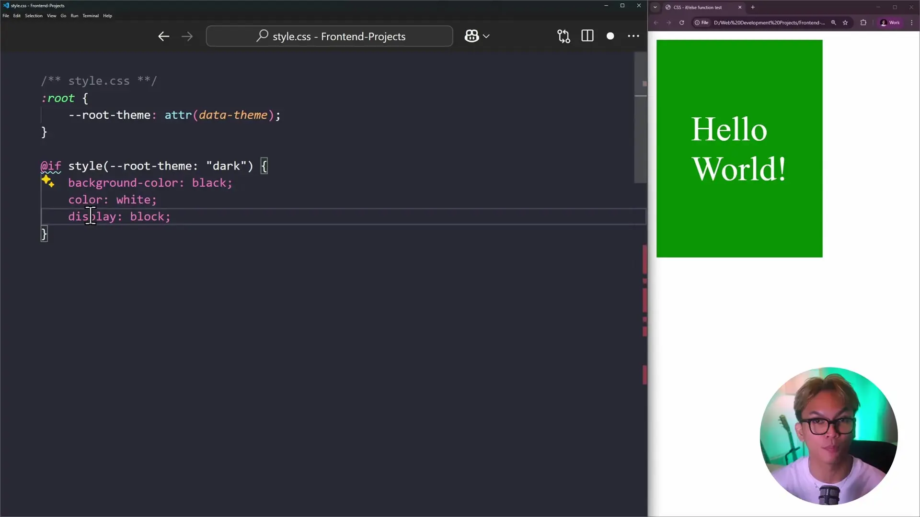This screenshot has height=517, width=920.
Task: Maximize the VS Code window
Action: (622, 6)
